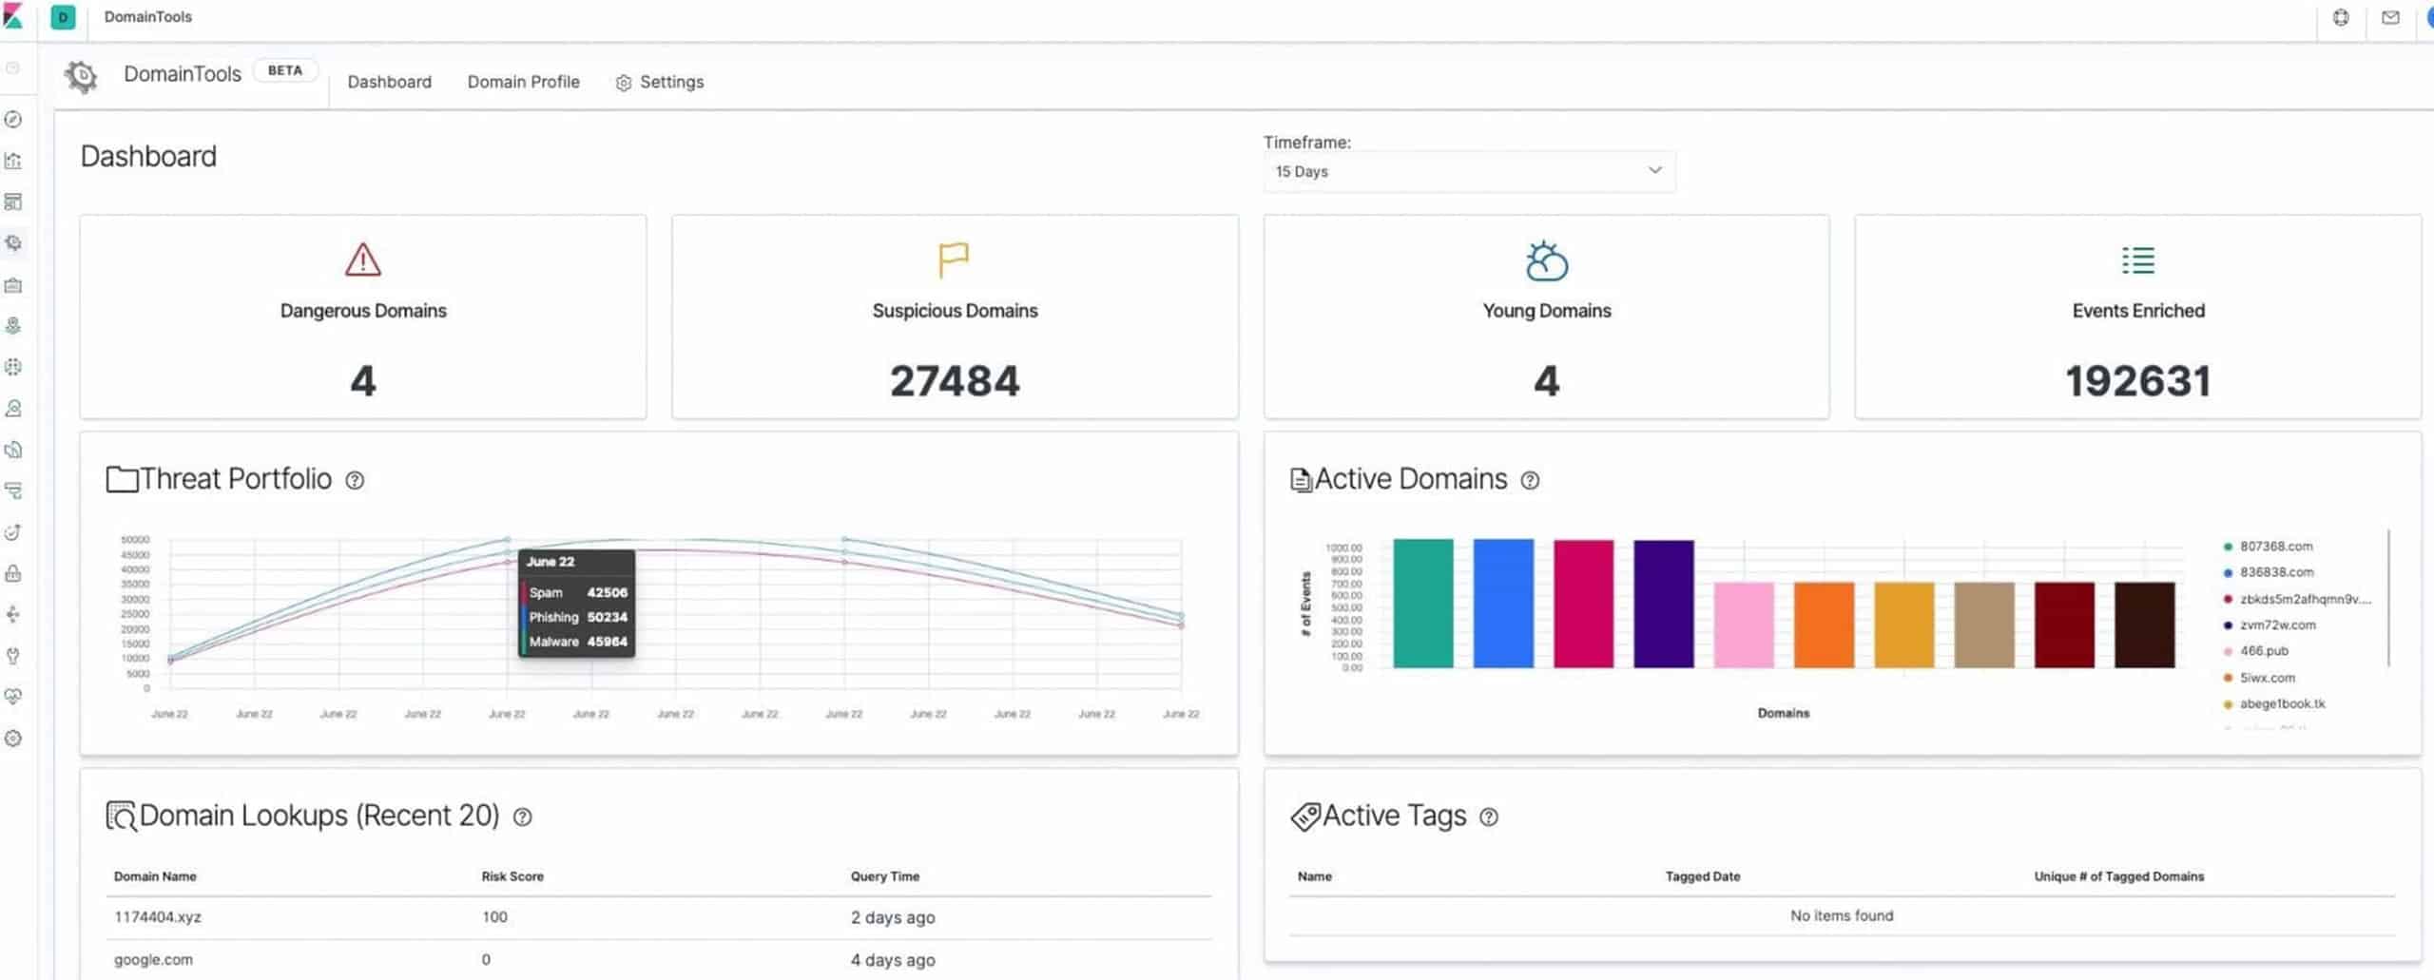Image resolution: width=2434 pixels, height=980 pixels.
Task: Sort by Domain Name column header
Action: (x=155, y=877)
